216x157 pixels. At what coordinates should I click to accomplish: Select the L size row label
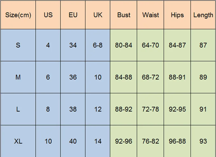(x=18, y=109)
